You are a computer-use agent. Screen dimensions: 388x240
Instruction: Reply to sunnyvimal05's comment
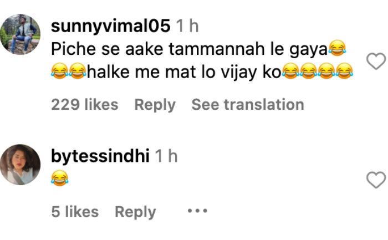click(155, 105)
